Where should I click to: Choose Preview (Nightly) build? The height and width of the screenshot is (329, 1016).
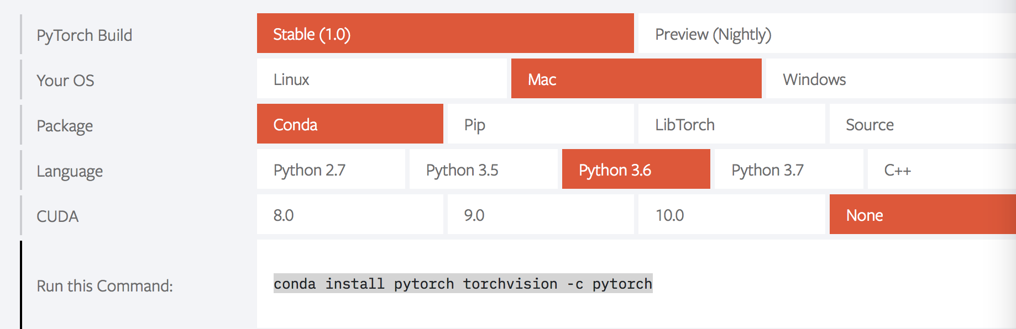pos(827,33)
